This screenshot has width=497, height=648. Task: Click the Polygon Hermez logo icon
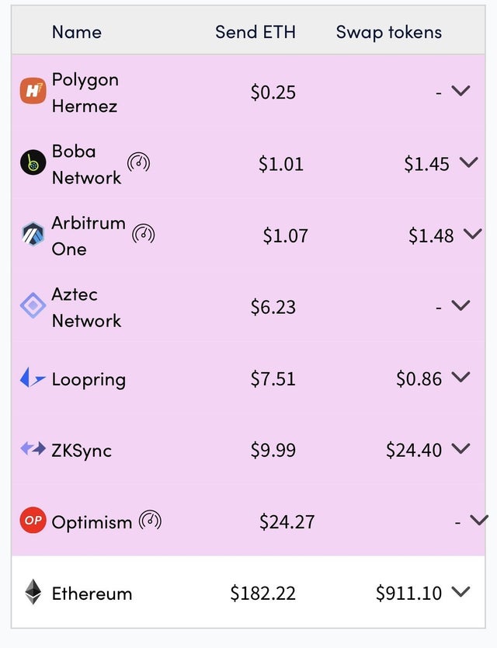33,90
